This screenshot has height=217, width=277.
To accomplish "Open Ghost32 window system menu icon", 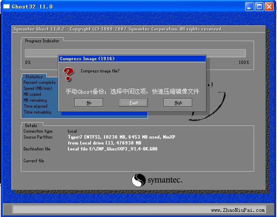I will (6, 6).
